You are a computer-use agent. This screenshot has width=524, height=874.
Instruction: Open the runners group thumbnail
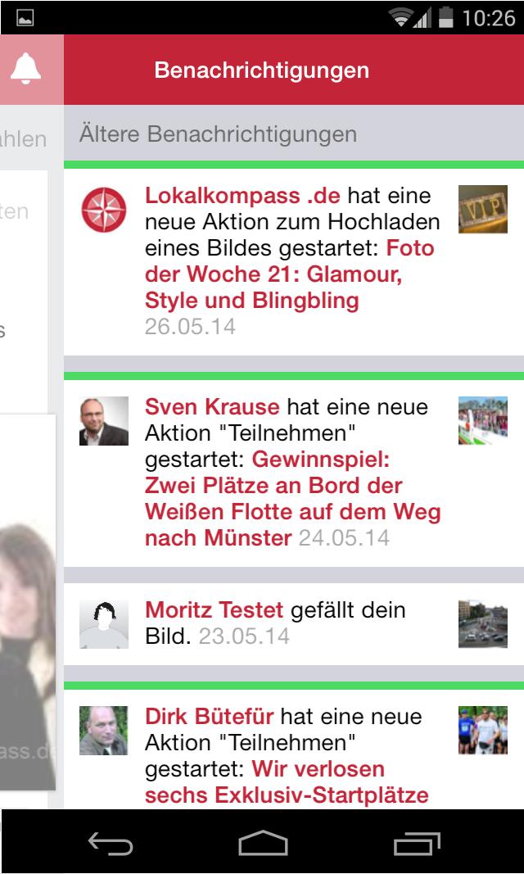coord(483,730)
